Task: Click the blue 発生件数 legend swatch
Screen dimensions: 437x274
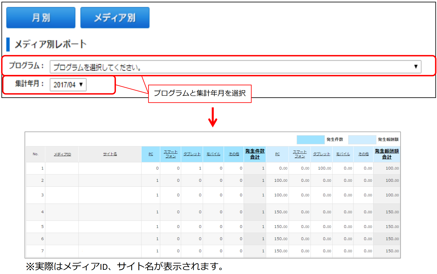Action: (x=311, y=140)
